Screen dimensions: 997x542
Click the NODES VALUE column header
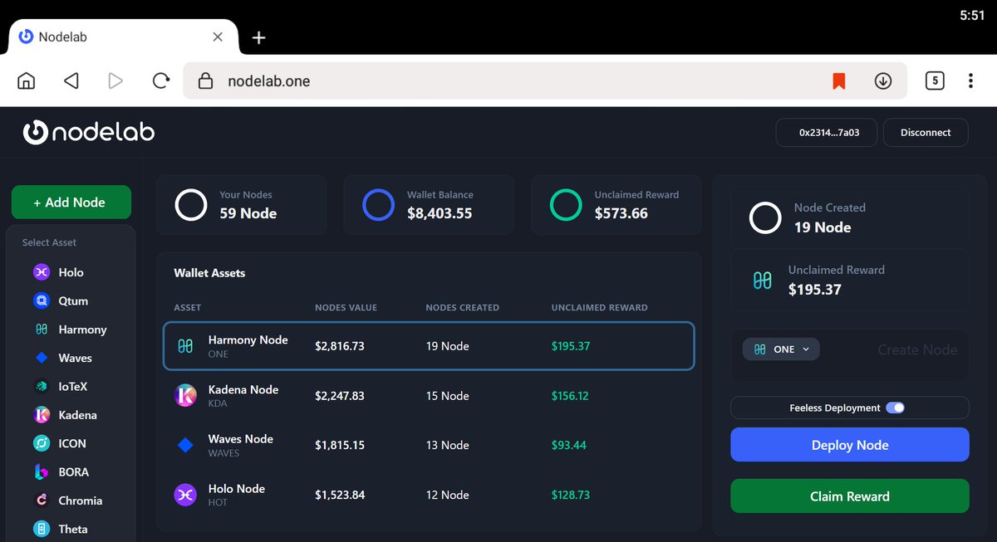346,307
